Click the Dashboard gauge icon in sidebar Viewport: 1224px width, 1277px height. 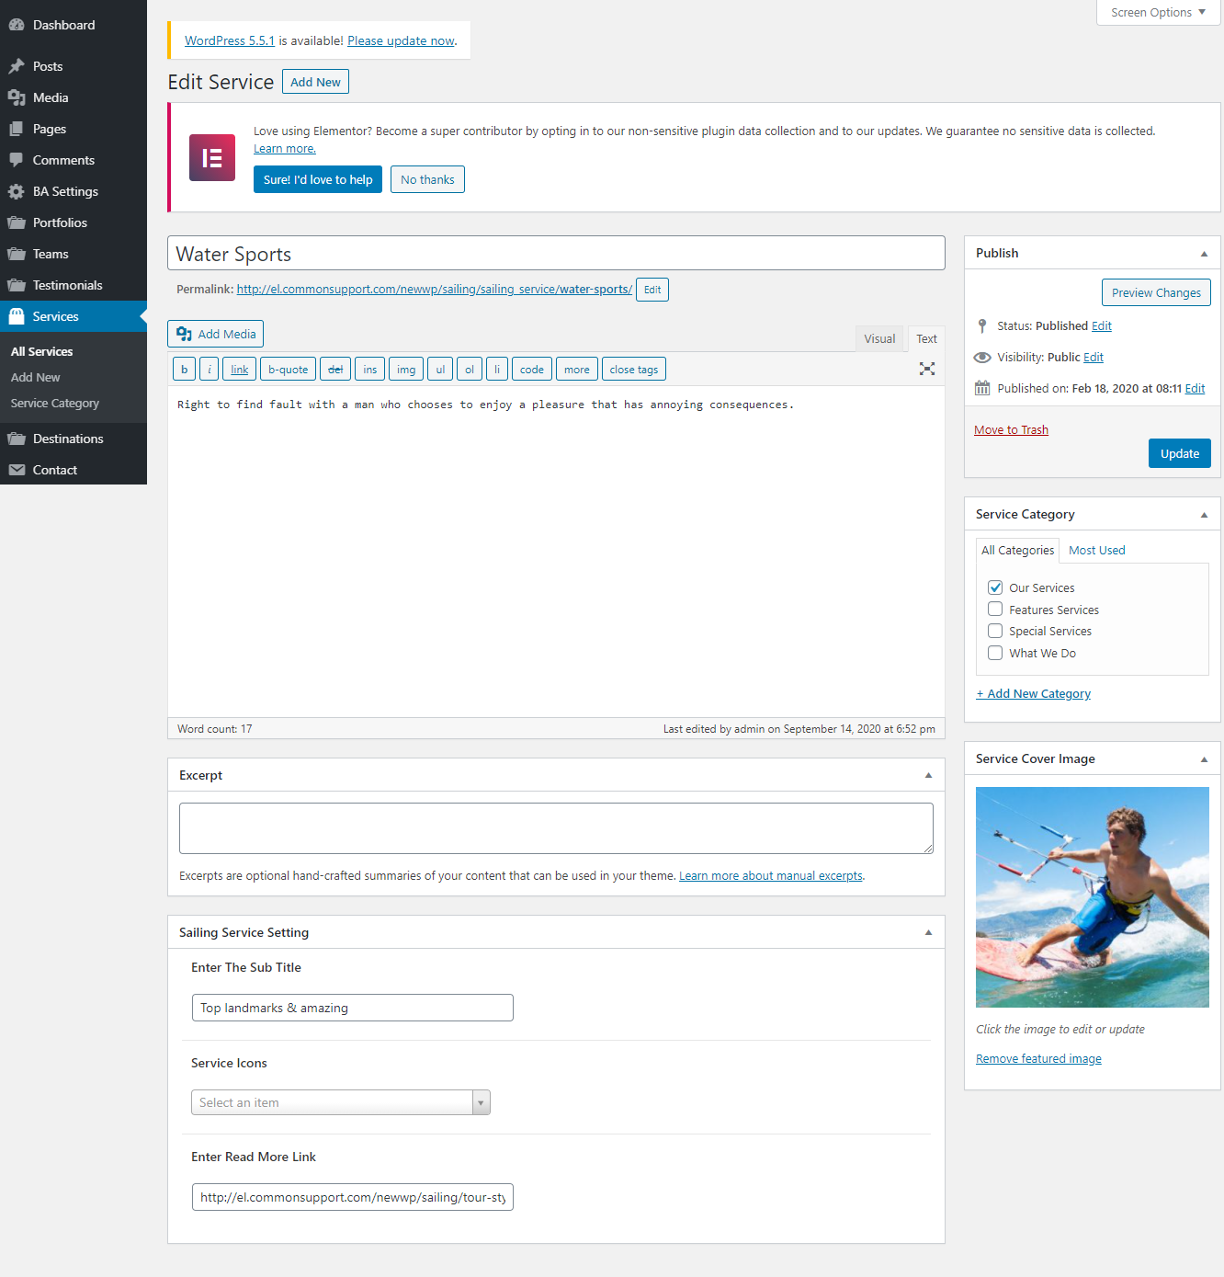[x=17, y=25]
